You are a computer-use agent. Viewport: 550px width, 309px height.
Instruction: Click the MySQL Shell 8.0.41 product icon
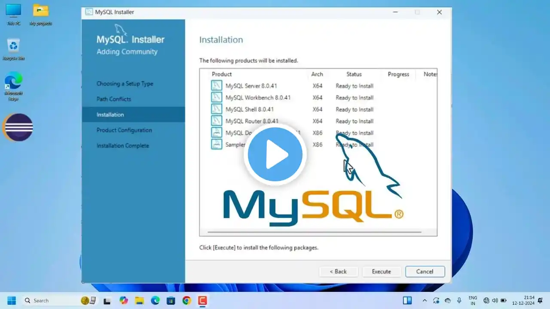click(x=217, y=109)
